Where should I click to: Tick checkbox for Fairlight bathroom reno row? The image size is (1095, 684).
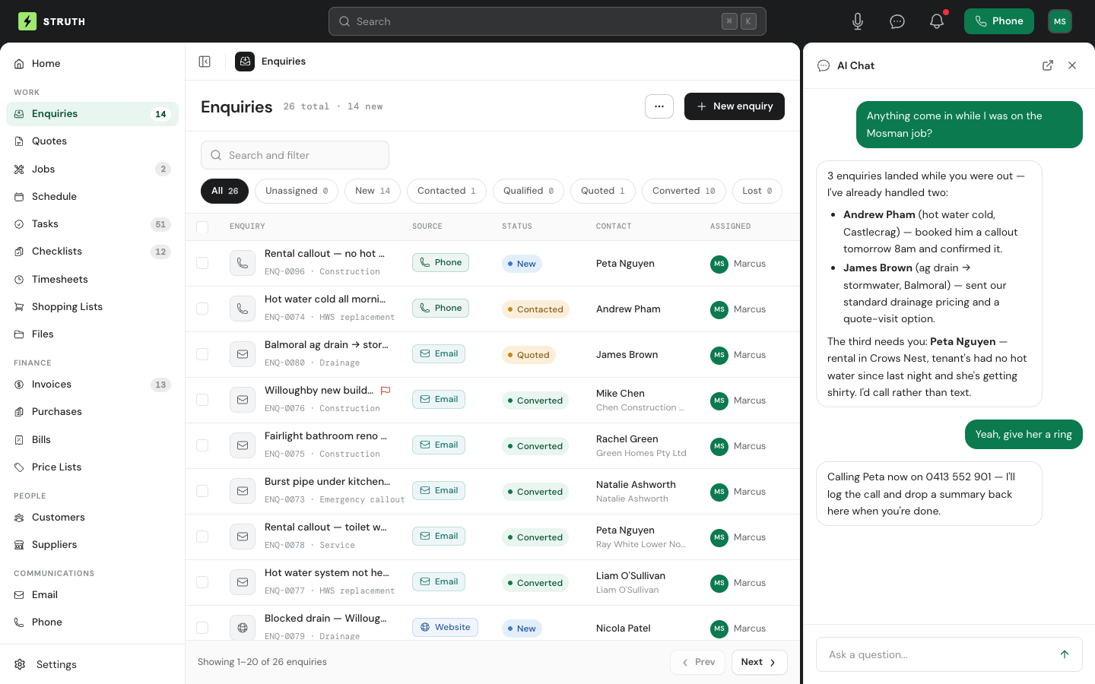[x=202, y=445]
